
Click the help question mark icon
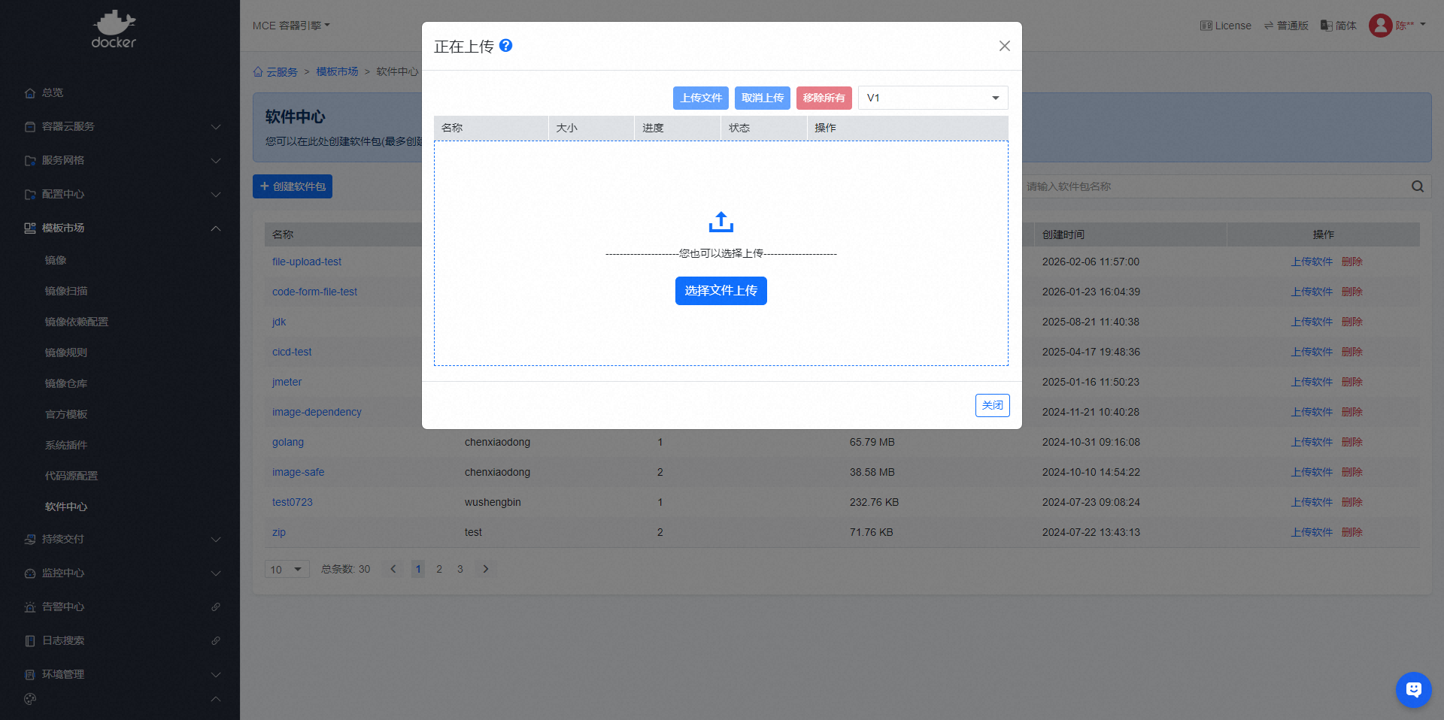coord(506,46)
